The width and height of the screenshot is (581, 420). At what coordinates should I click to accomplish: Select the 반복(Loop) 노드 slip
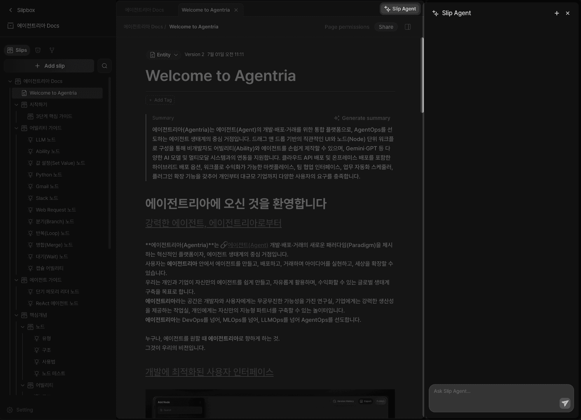coord(52,233)
